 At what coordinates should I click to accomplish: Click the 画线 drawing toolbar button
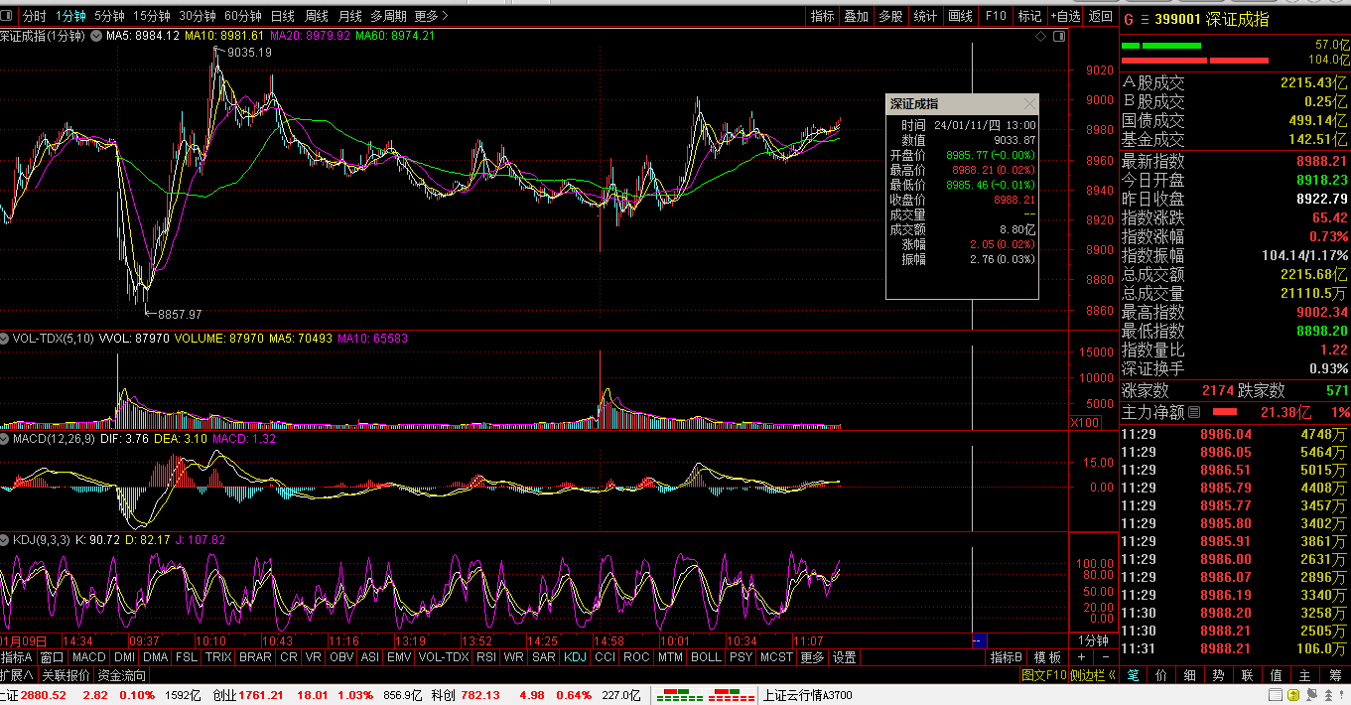[x=960, y=16]
